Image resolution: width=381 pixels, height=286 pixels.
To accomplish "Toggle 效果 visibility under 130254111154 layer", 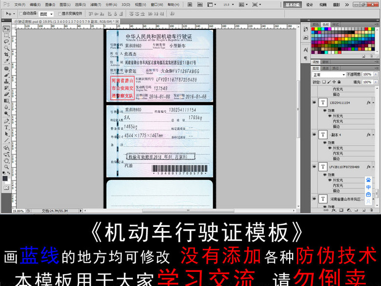I will (325, 110).
